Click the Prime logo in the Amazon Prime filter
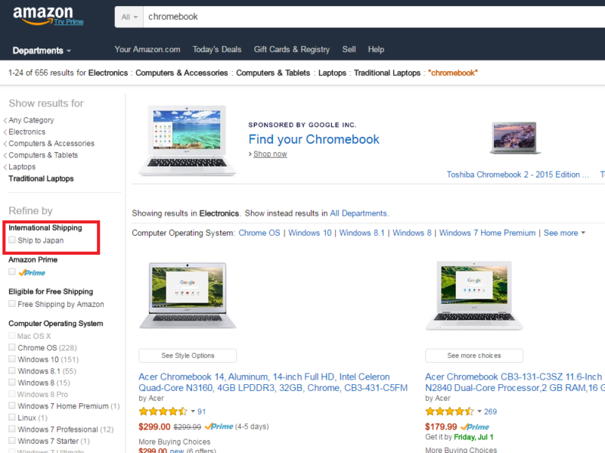Image resolution: width=605 pixels, height=453 pixels. [x=32, y=273]
